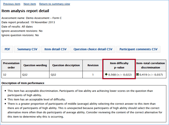Select the Question description column header
Viewport: 169px width, 125px height.
tap(66, 65)
